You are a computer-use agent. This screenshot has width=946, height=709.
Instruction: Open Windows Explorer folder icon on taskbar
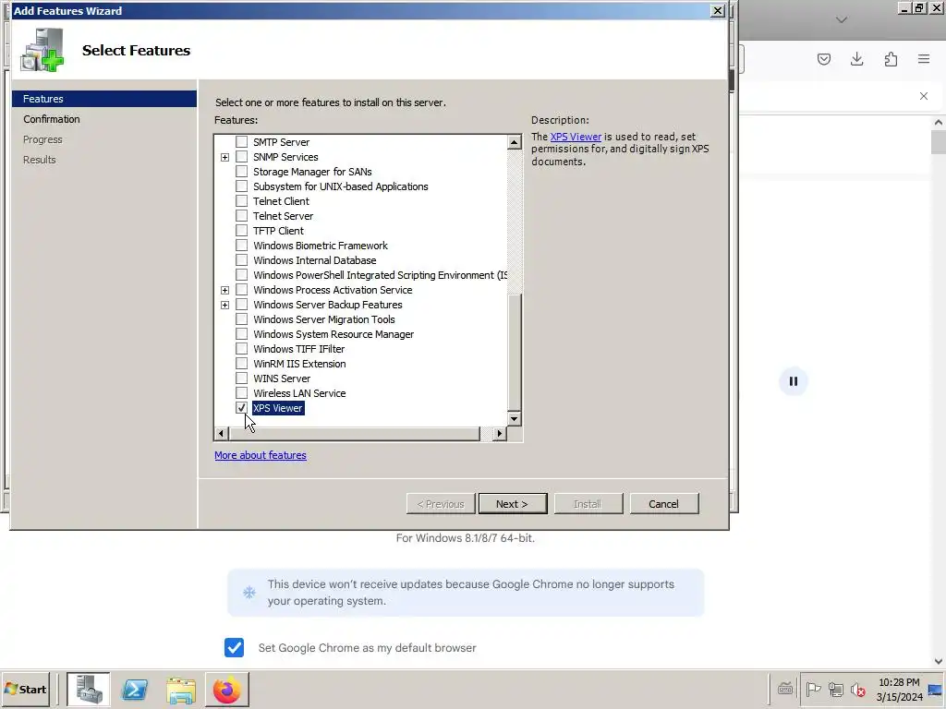coord(181,689)
